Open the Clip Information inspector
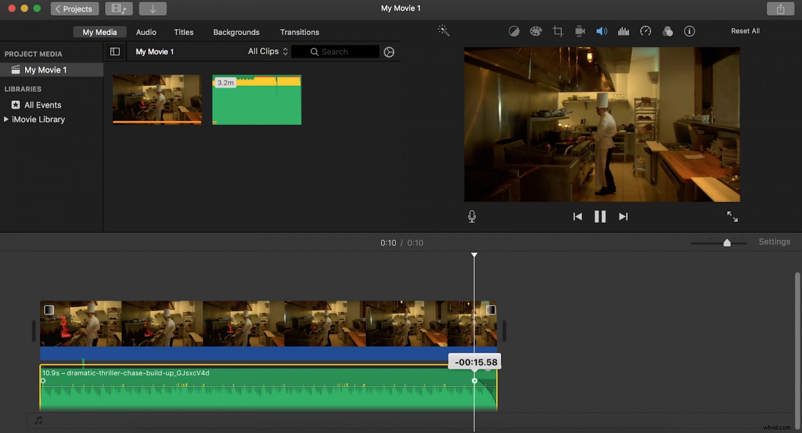 click(689, 31)
